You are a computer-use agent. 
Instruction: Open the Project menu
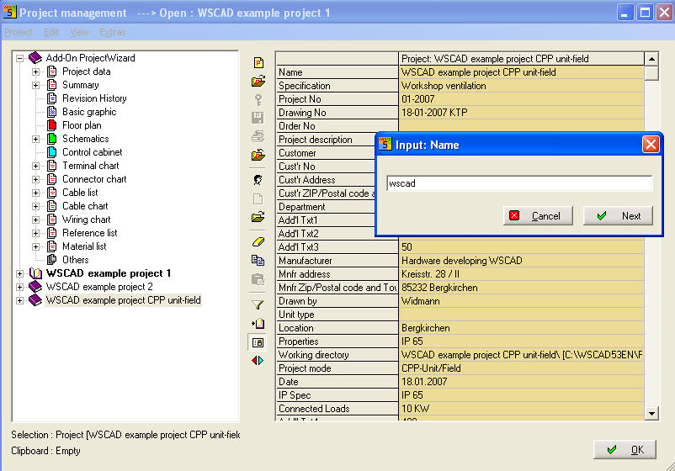19,32
